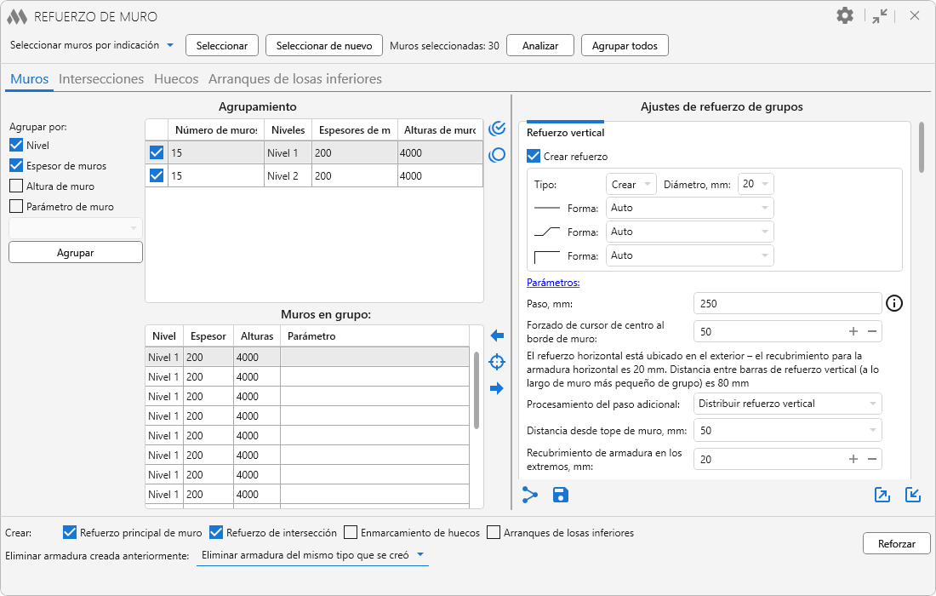Click the right blue arrow icon

coord(498,389)
